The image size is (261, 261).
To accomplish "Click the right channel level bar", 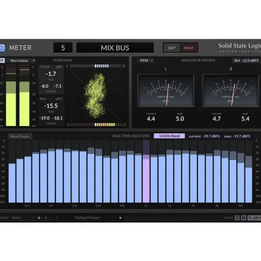I will pos(24,96).
